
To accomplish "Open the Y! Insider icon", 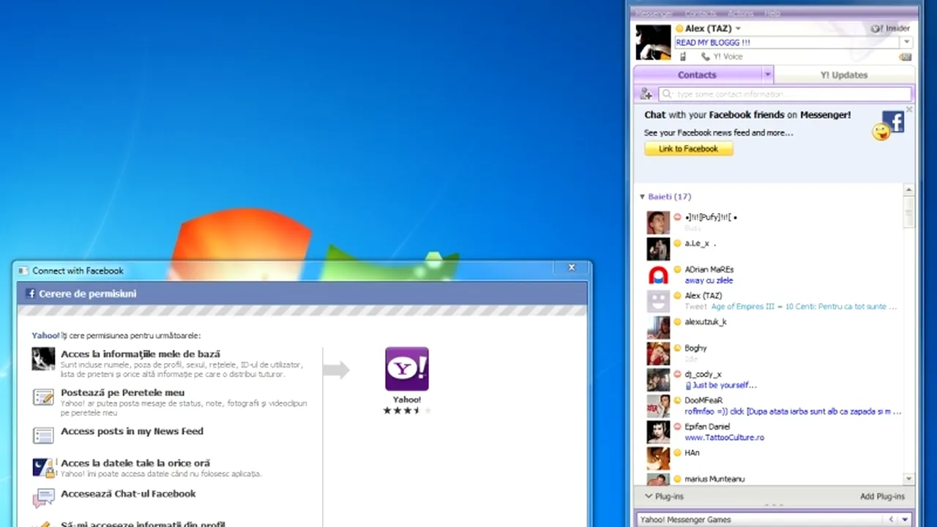I will pos(876,29).
